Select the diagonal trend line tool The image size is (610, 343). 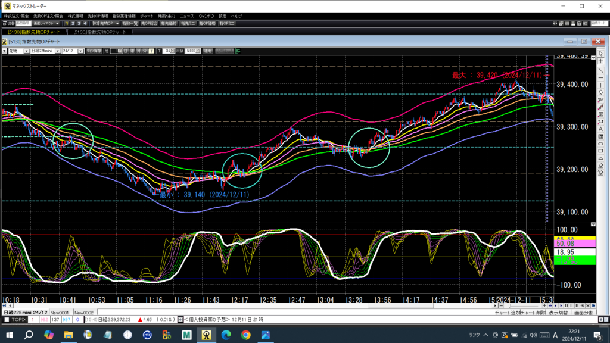tap(600, 70)
